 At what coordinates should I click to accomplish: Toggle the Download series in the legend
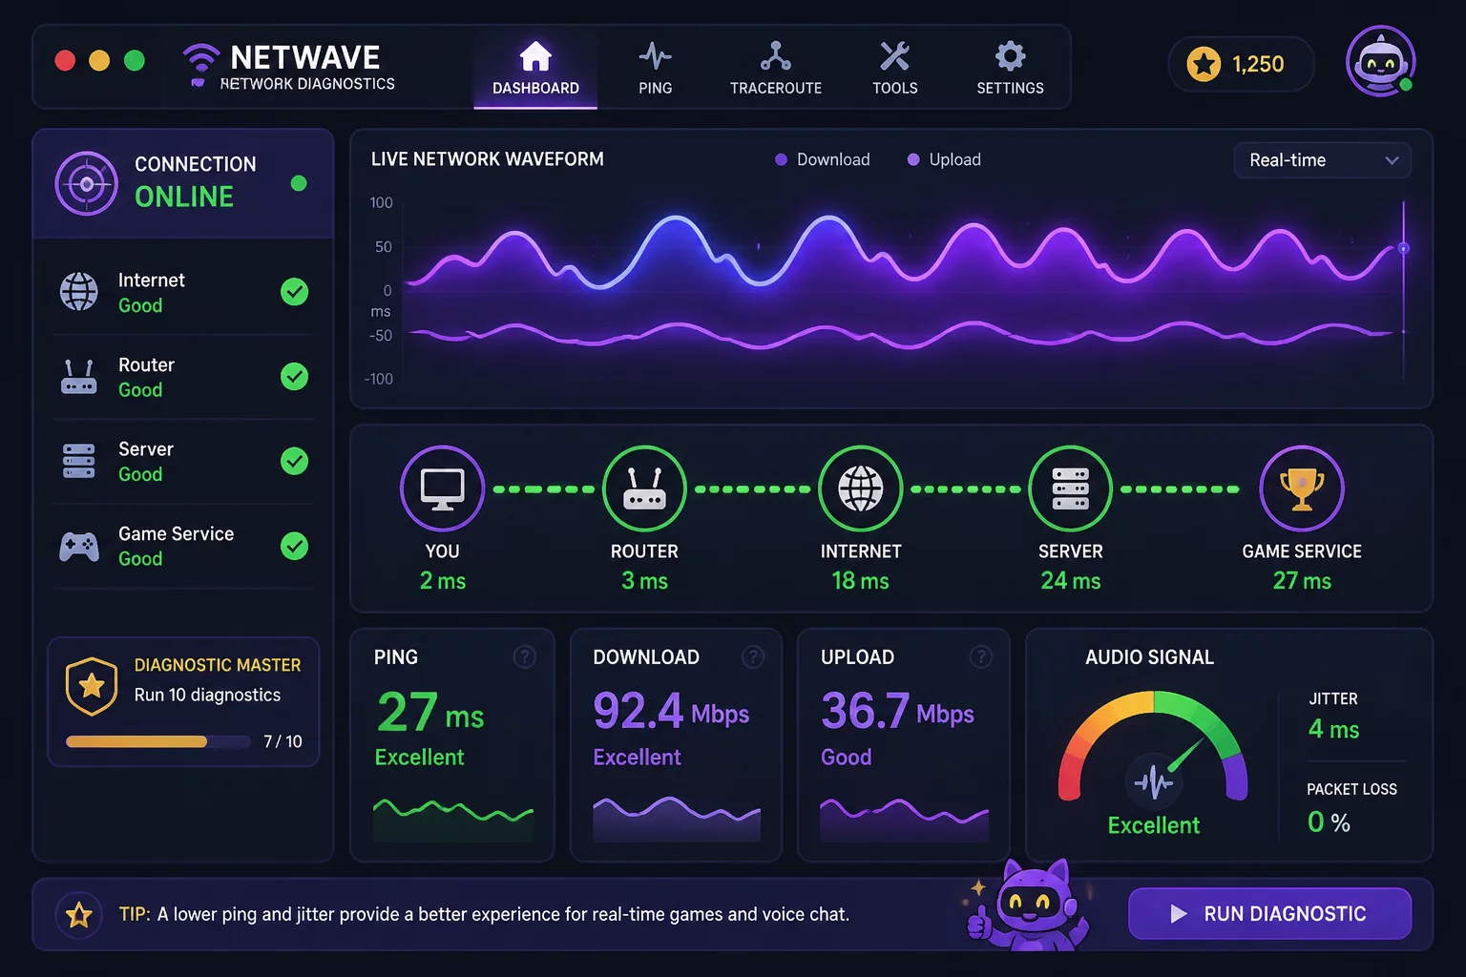(x=823, y=159)
